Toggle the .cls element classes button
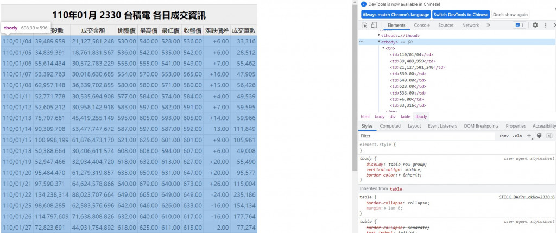 pyautogui.click(x=517, y=136)
